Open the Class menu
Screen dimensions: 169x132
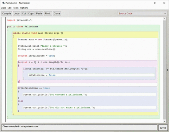[4, 8]
